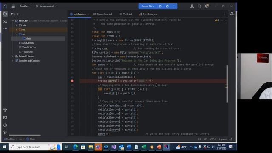Open the IntelliJ app logo icon
Image resolution: width=272 pixels, height=153 pixels.
click(x=5, y=6)
